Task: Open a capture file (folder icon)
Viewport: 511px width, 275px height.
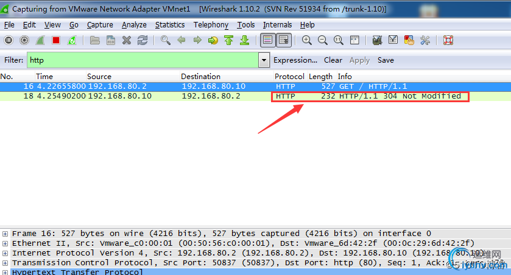Action: coord(95,40)
